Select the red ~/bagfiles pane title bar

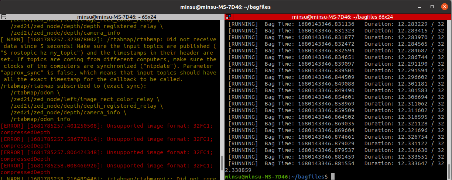pos(340,17)
